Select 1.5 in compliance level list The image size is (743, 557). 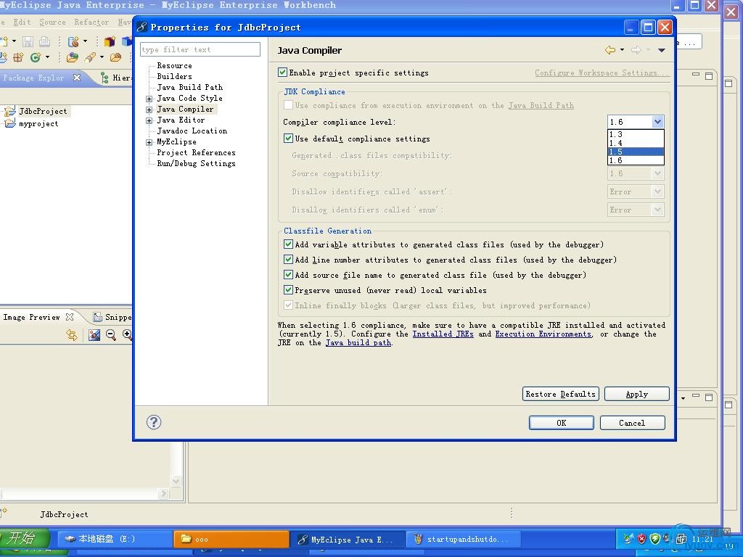pos(636,152)
